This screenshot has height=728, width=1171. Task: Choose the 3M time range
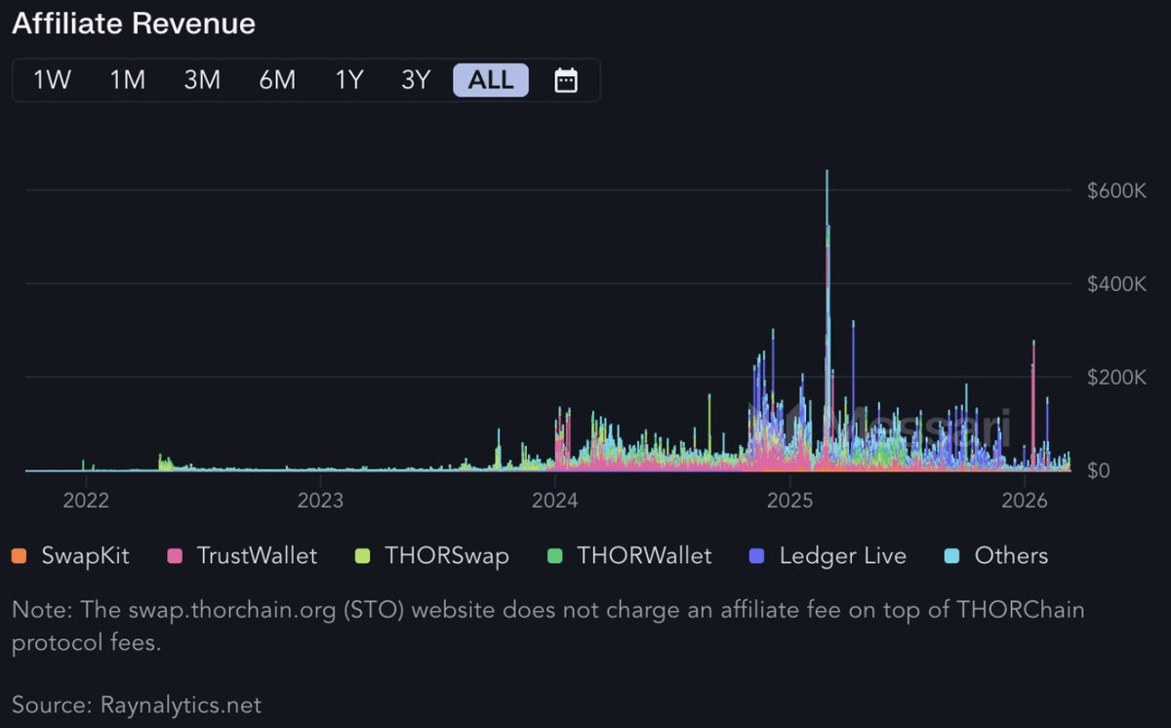[x=202, y=80]
